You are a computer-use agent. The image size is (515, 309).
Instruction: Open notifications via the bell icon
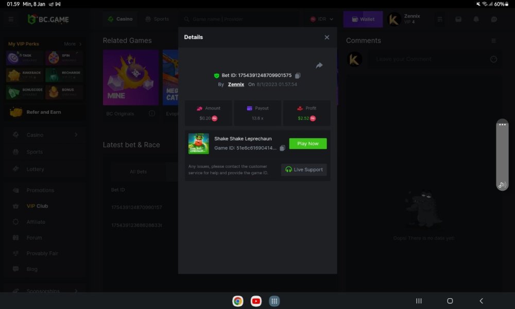point(475,19)
